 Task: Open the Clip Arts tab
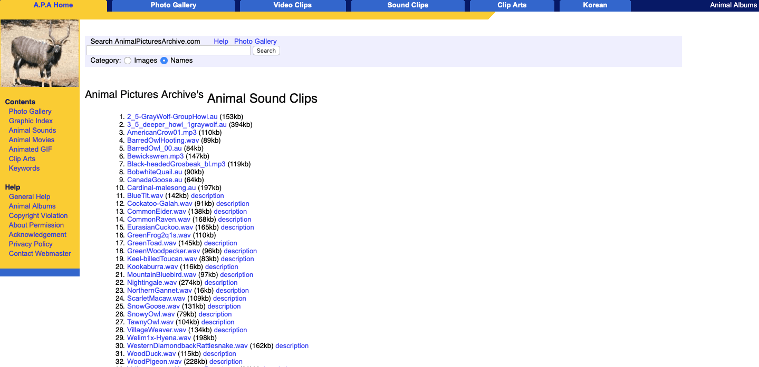click(x=512, y=5)
